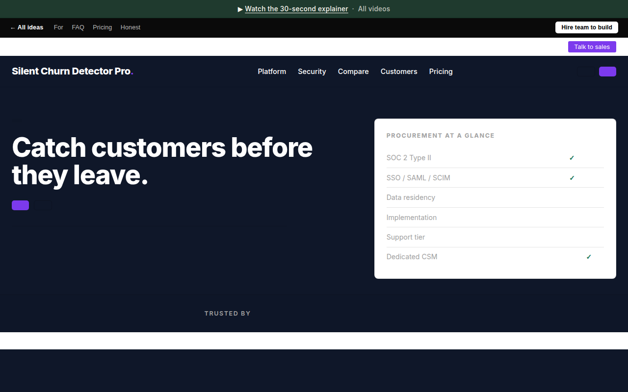
Task: Open the All videos link
Action: coord(374,9)
